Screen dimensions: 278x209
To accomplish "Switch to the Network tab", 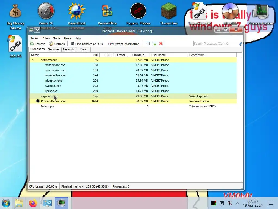I will (x=68, y=49).
